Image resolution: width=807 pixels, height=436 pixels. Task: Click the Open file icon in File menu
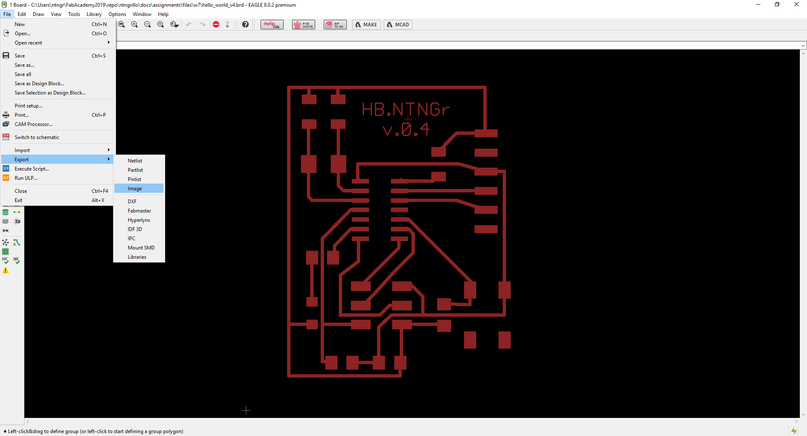(x=6, y=33)
